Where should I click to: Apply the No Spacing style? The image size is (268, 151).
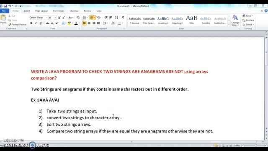tap(149, 21)
